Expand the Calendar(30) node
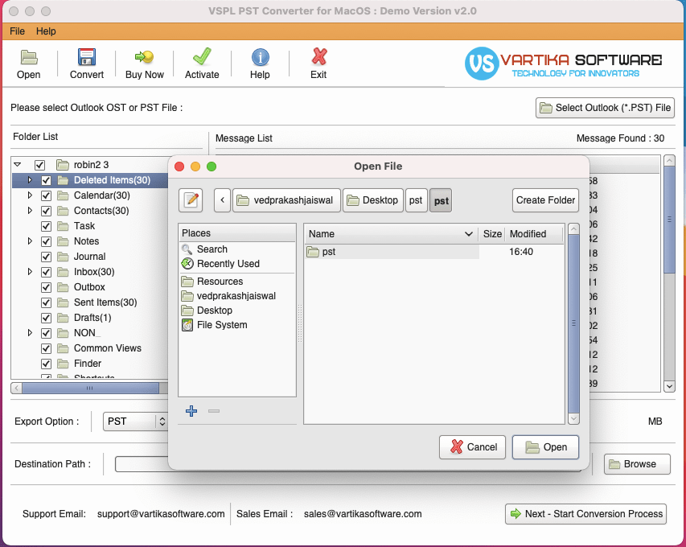686x547 pixels. pyautogui.click(x=30, y=195)
